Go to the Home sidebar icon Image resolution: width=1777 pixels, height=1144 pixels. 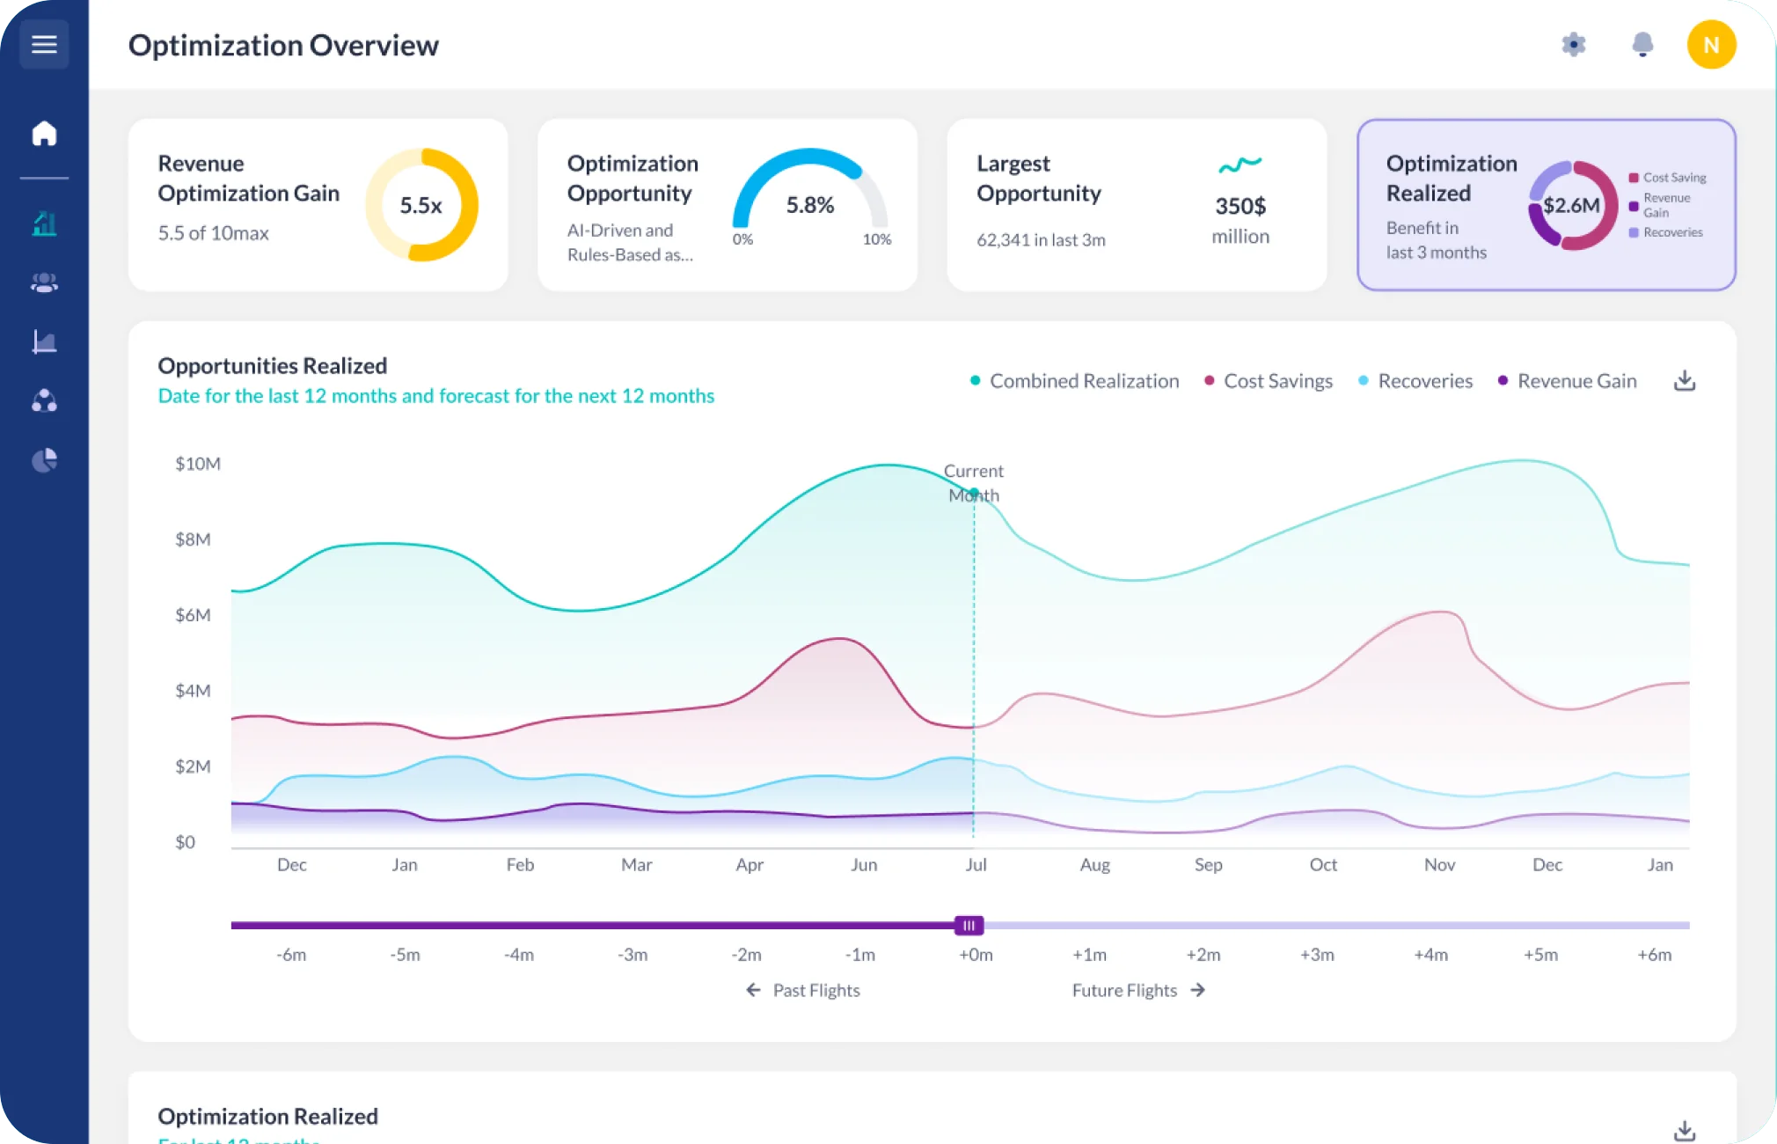(x=44, y=134)
